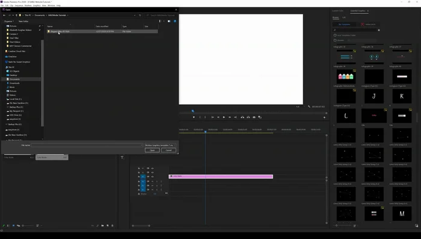Viewport: 421px width, 239px height.
Task: Click the Back arrow in Open dialog
Action: [x=4, y=15]
